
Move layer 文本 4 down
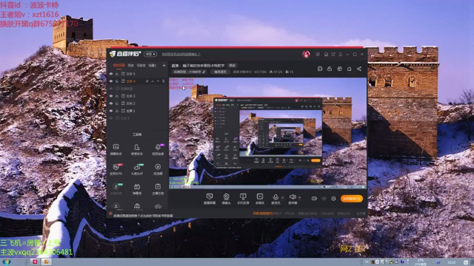[x=158, y=81]
